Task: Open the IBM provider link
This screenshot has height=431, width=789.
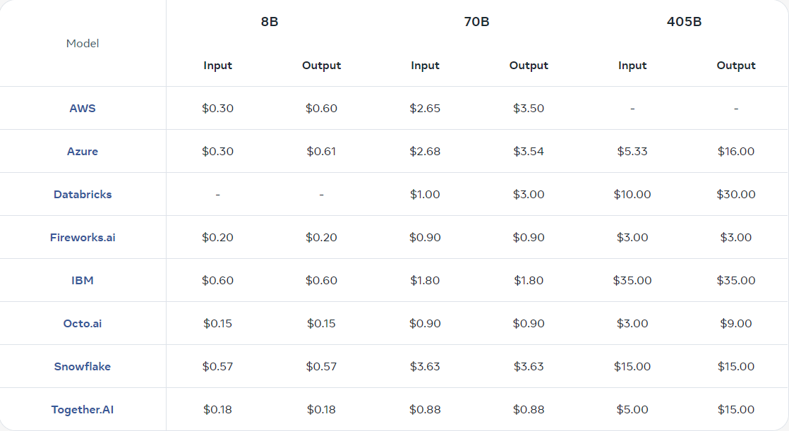Action: pyautogui.click(x=83, y=280)
